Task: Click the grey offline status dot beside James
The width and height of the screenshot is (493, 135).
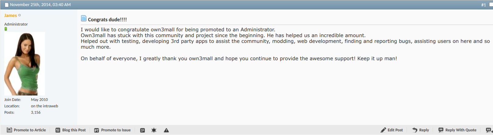Action: 19,15
